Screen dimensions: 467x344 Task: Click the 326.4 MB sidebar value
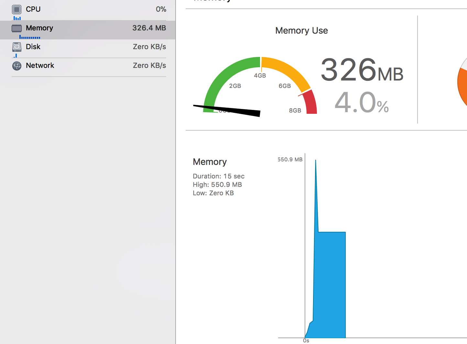coord(149,28)
